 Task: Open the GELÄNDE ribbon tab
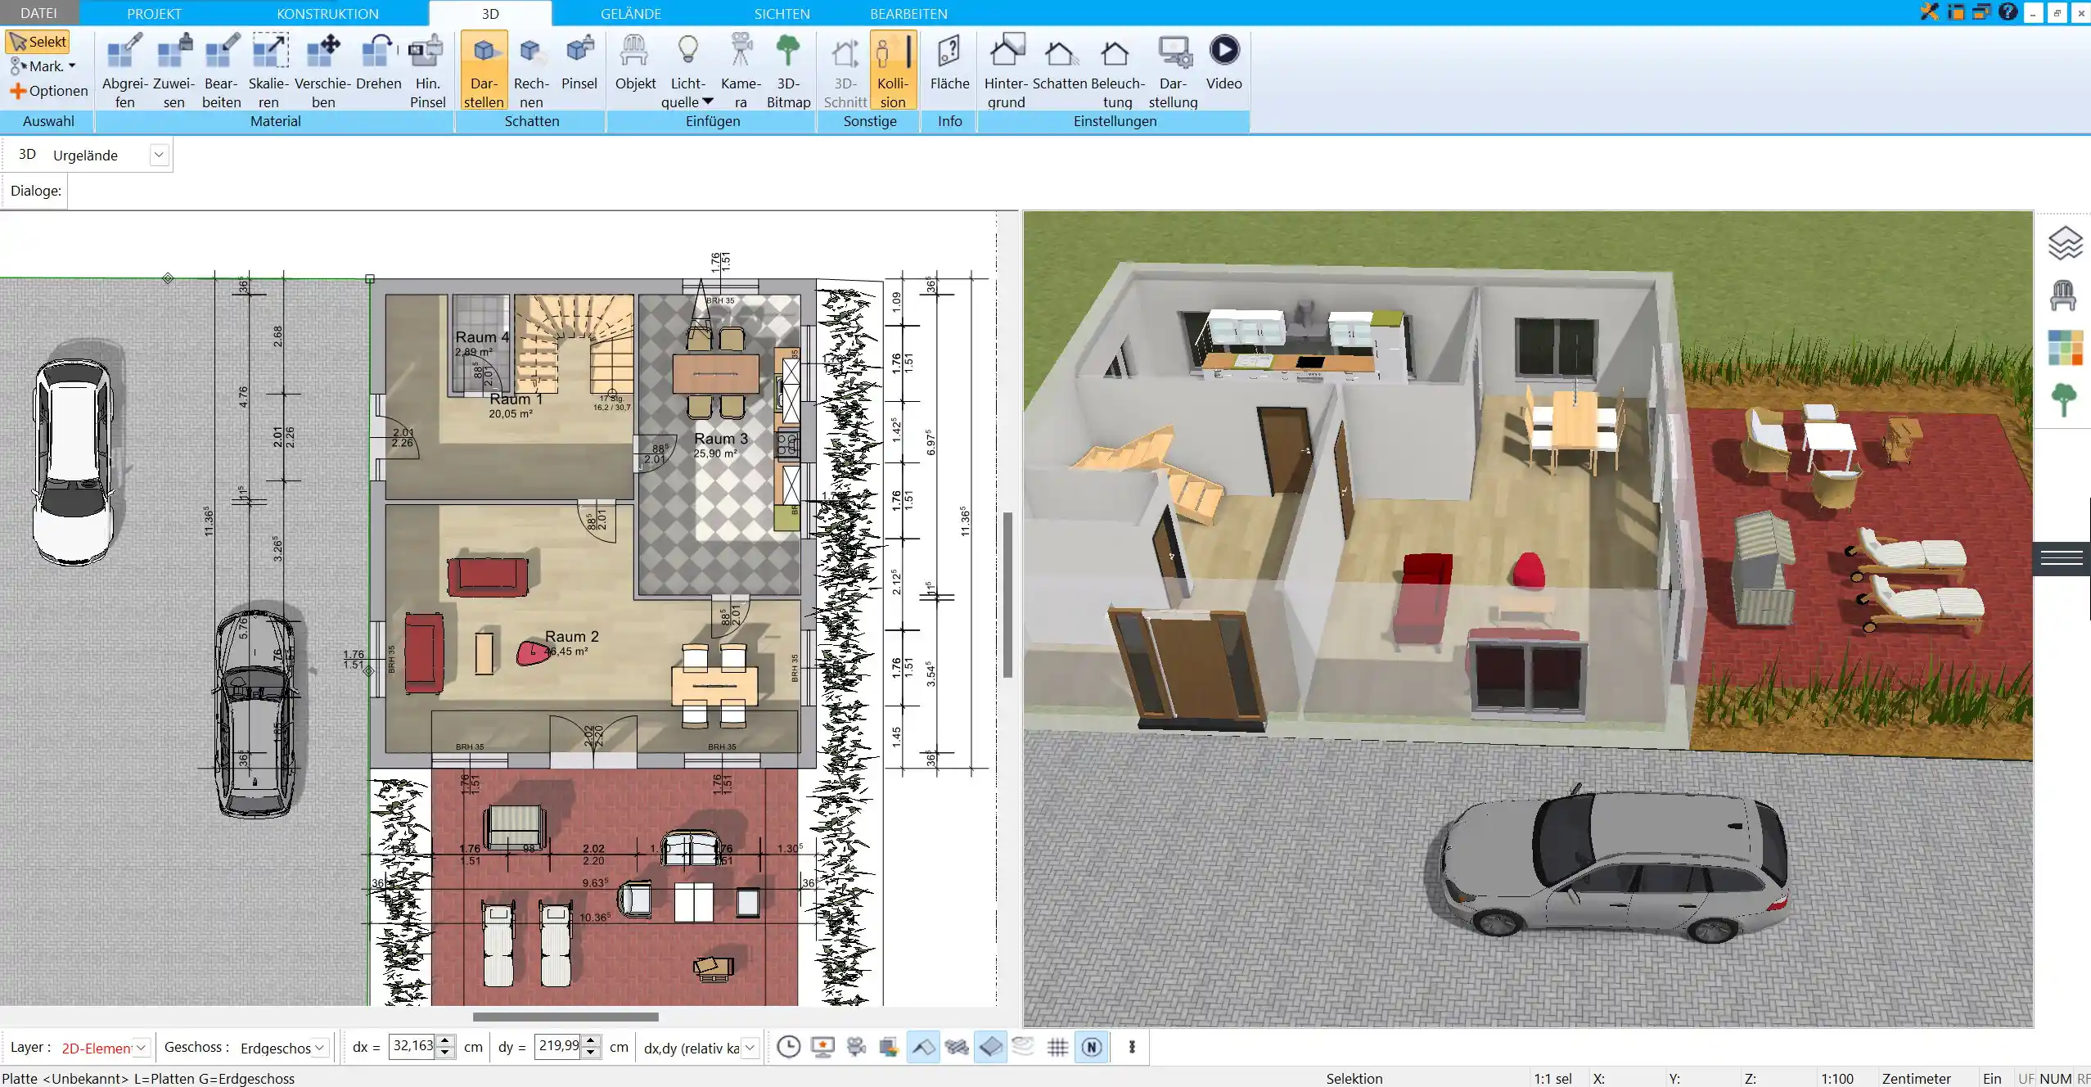(x=630, y=13)
